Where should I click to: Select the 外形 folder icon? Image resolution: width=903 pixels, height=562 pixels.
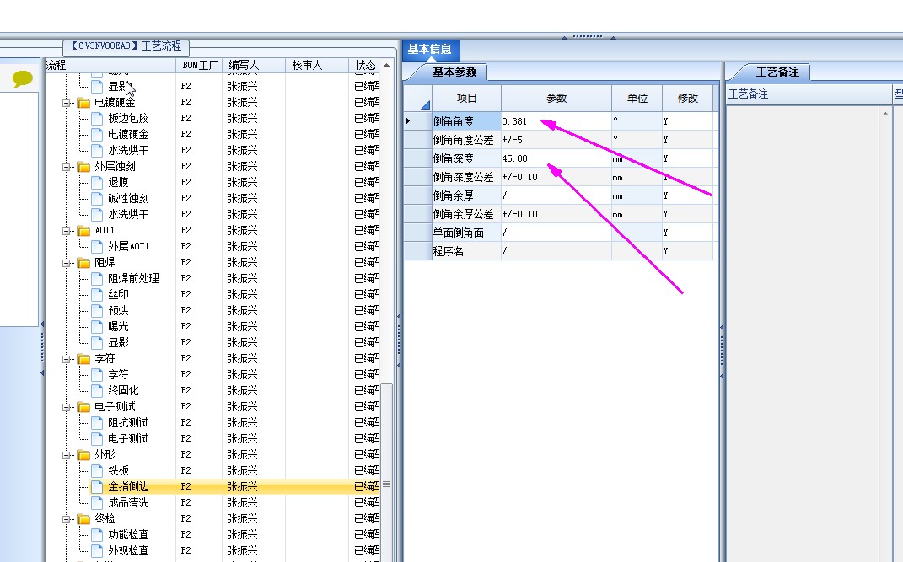pos(83,455)
